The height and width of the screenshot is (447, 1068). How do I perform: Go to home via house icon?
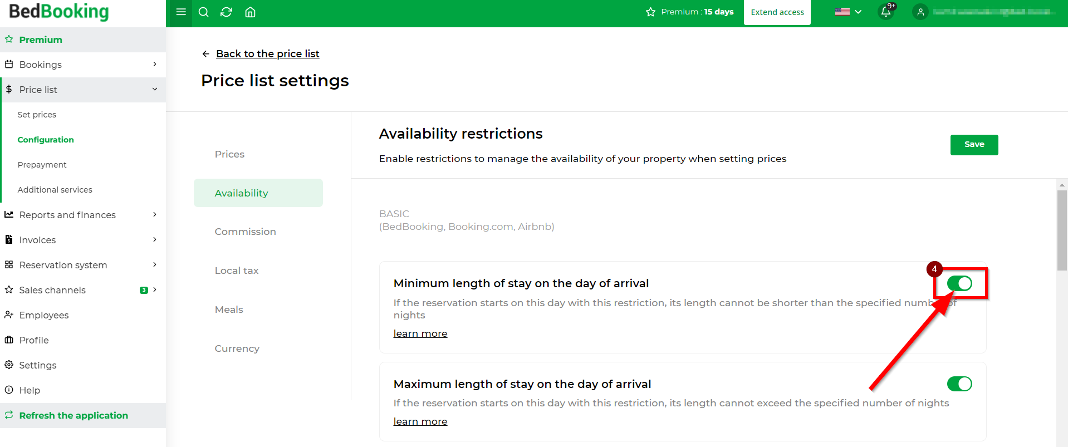[x=250, y=12]
